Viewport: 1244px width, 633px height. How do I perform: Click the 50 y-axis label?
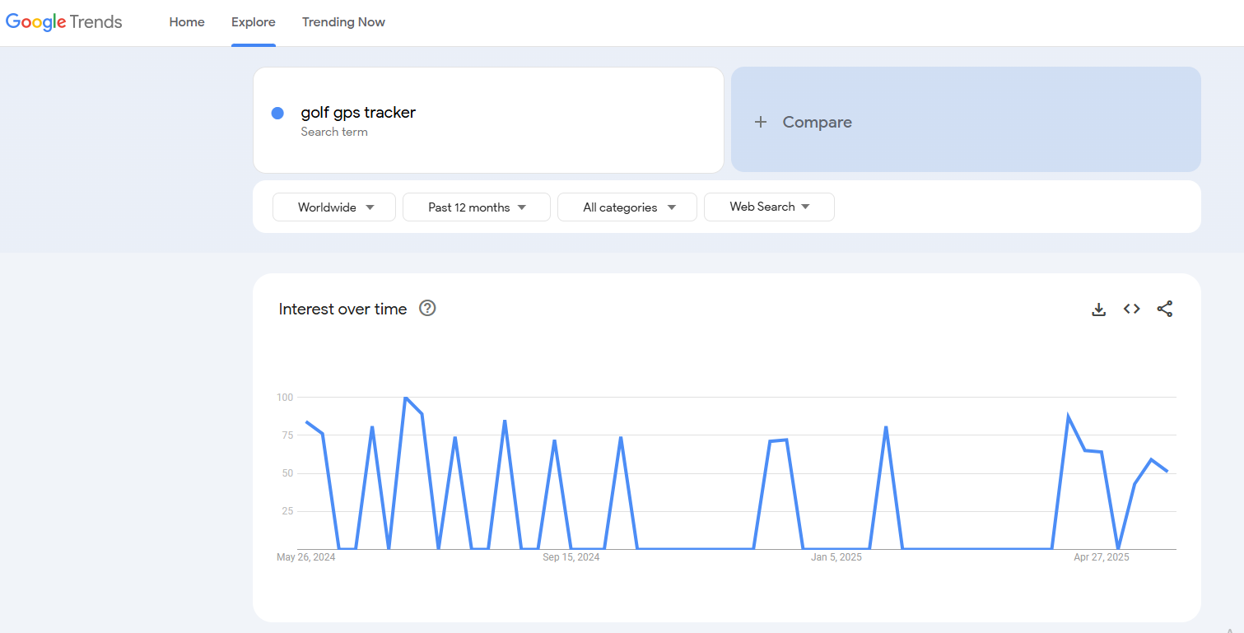pos(287,473)
